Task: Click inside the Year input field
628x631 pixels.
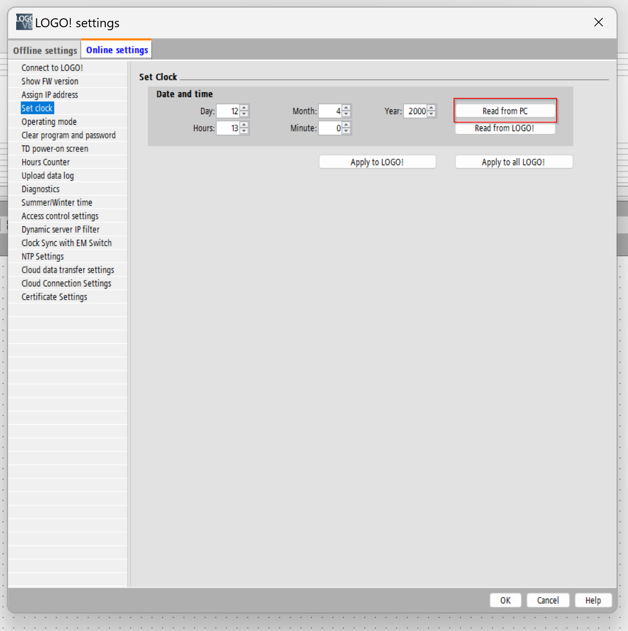Action: (416, 111)
